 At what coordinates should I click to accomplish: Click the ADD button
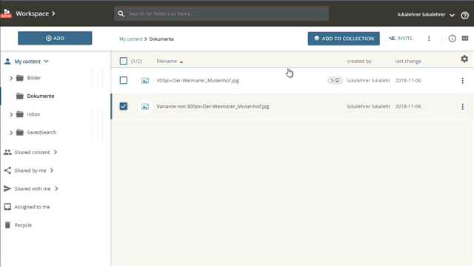(55, 38)
